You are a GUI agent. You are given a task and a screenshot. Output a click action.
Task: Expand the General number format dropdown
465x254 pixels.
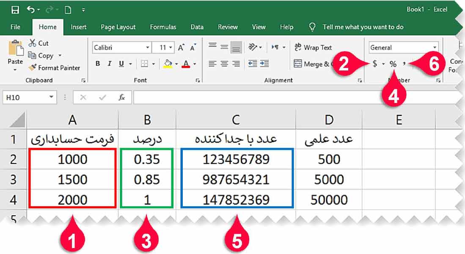pos(435,48)
